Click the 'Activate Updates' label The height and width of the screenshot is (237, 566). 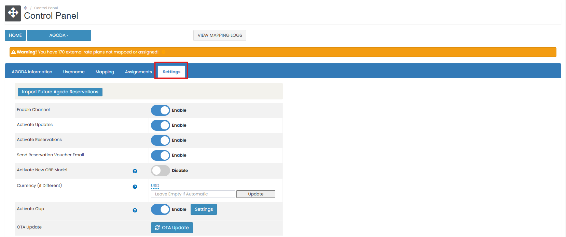click(x=35, y=125)
